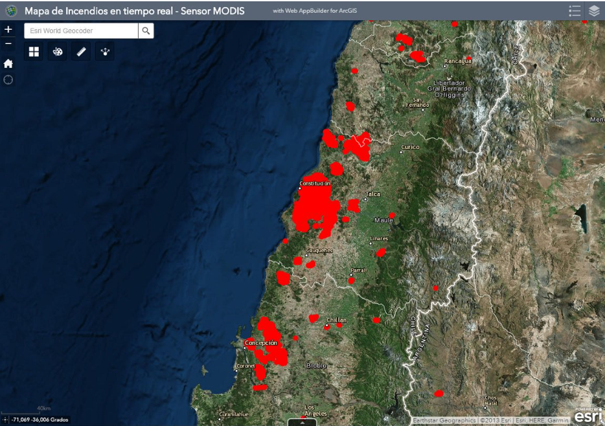Open the Draw widget with palette icon
This screenshot has width=605, height=426.
[x=57, y=52]
